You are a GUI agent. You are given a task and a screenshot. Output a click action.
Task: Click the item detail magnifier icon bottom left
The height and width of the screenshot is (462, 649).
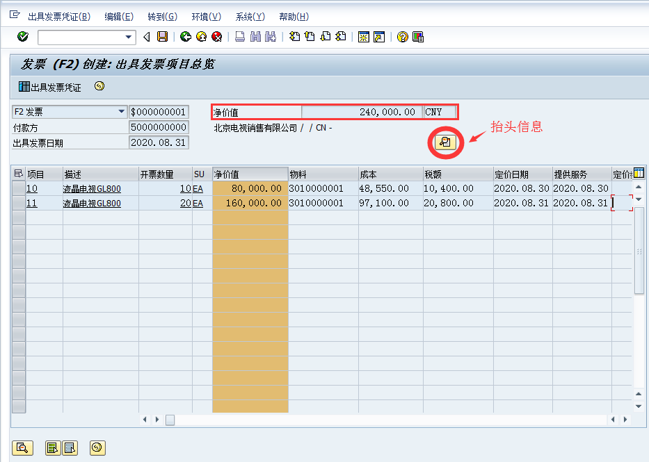tap(23, 447)
